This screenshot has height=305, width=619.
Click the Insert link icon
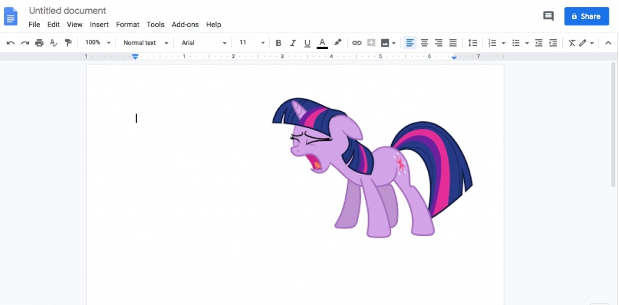(357, 43)
